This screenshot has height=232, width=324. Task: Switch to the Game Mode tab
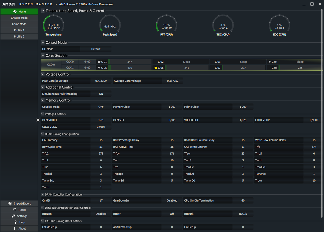coord(19,24)
